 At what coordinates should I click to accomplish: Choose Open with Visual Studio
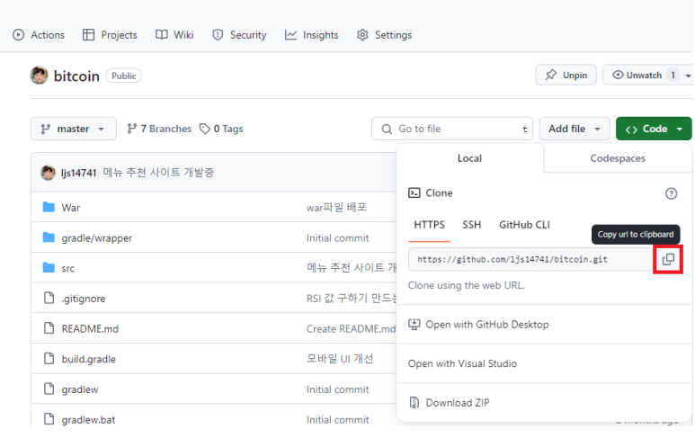click(x=462, y=363)
